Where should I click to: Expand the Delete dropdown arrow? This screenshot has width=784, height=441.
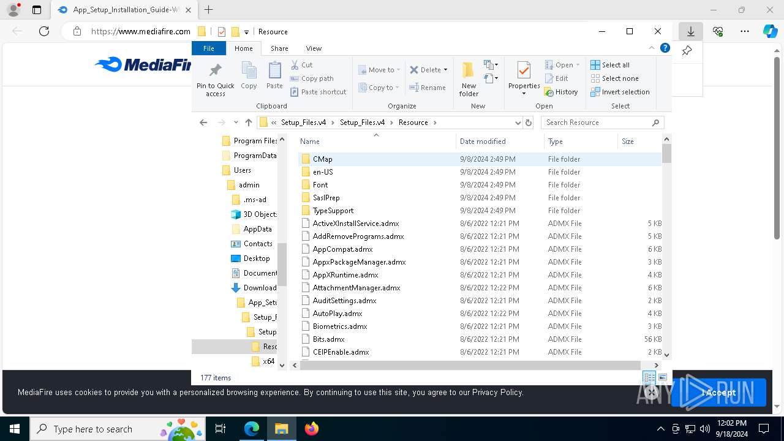(x=445, y=70)
